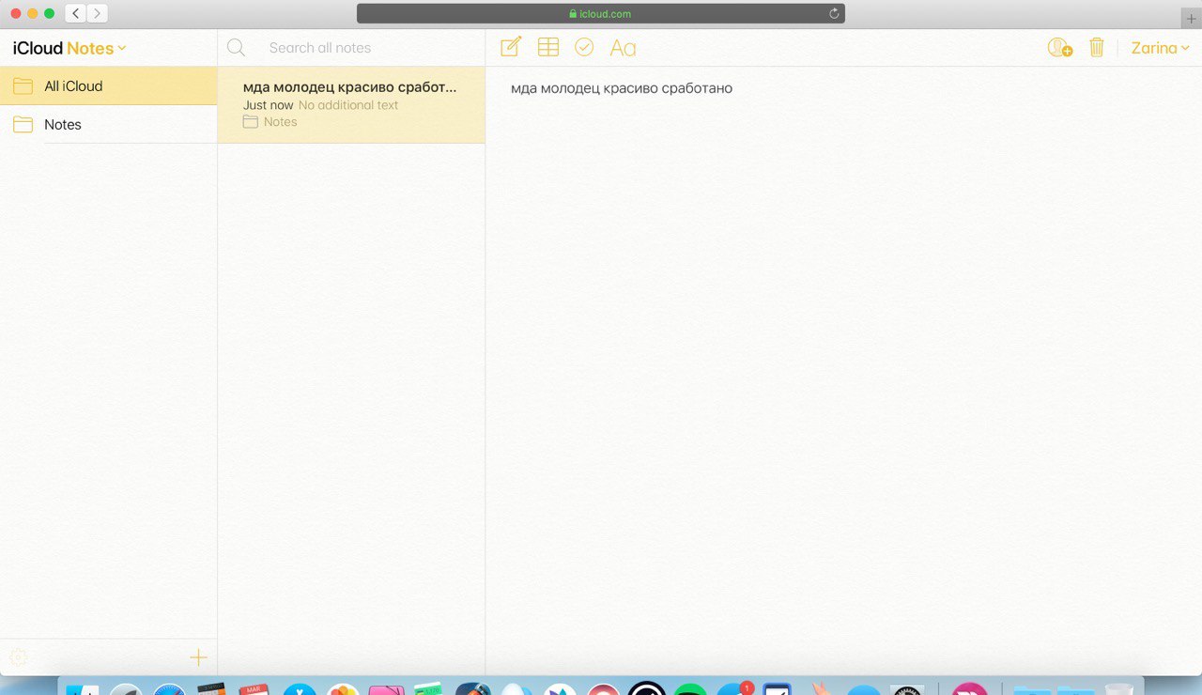This screenshot has width=1202, height=695.
Task: Go forward in Safari history
Action: (98, 13)
